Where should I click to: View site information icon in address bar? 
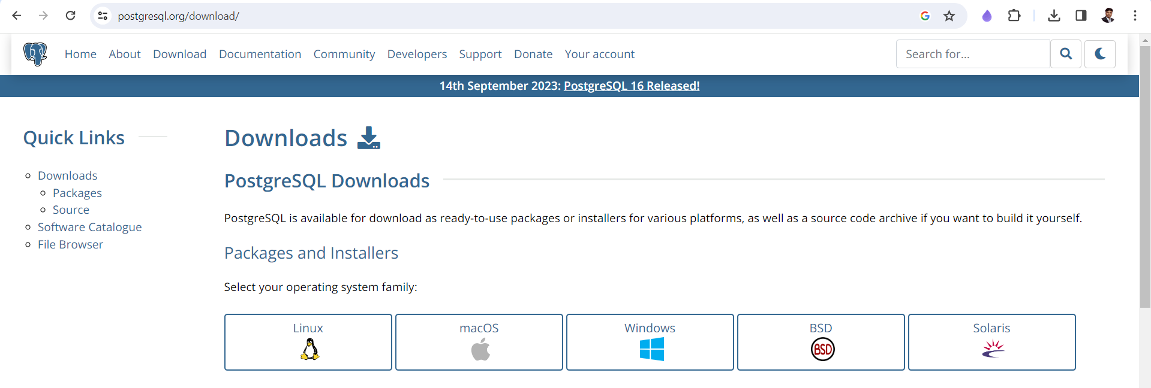(x=103, y=16)
